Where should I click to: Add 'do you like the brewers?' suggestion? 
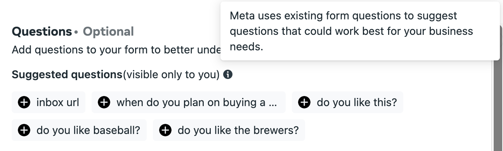(229, 130)
